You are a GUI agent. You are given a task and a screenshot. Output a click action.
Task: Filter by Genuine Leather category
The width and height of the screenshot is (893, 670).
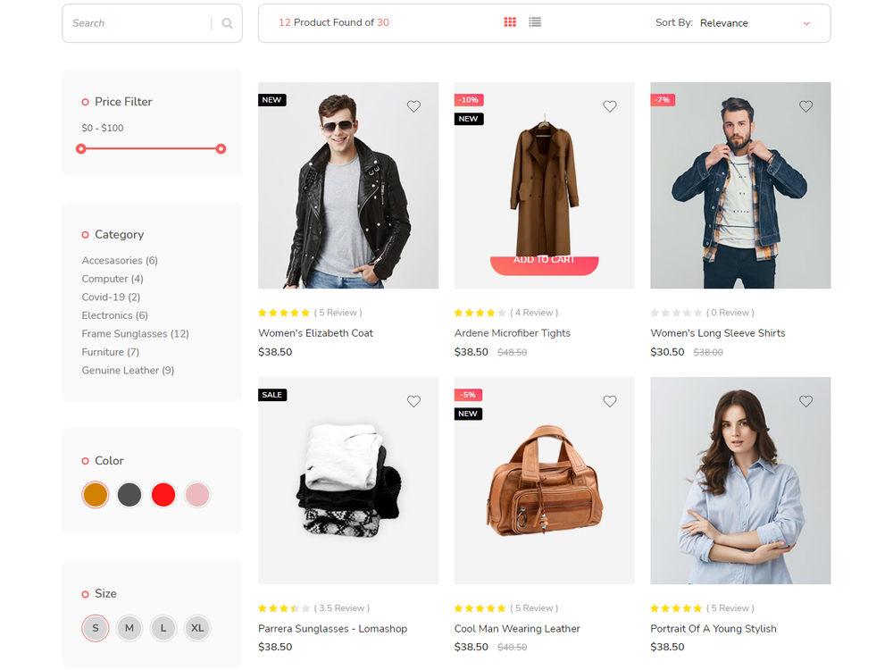pyautogui.click(x=128, y=370)
